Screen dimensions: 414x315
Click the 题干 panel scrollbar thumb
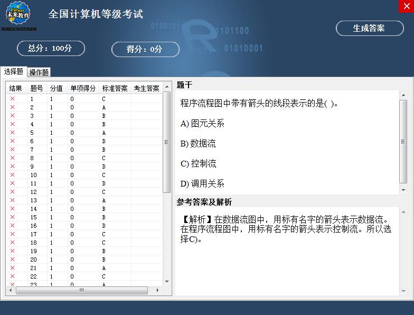coord(403,142)
